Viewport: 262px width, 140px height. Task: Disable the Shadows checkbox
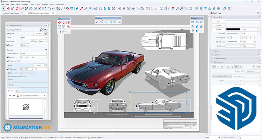point(8,69)
